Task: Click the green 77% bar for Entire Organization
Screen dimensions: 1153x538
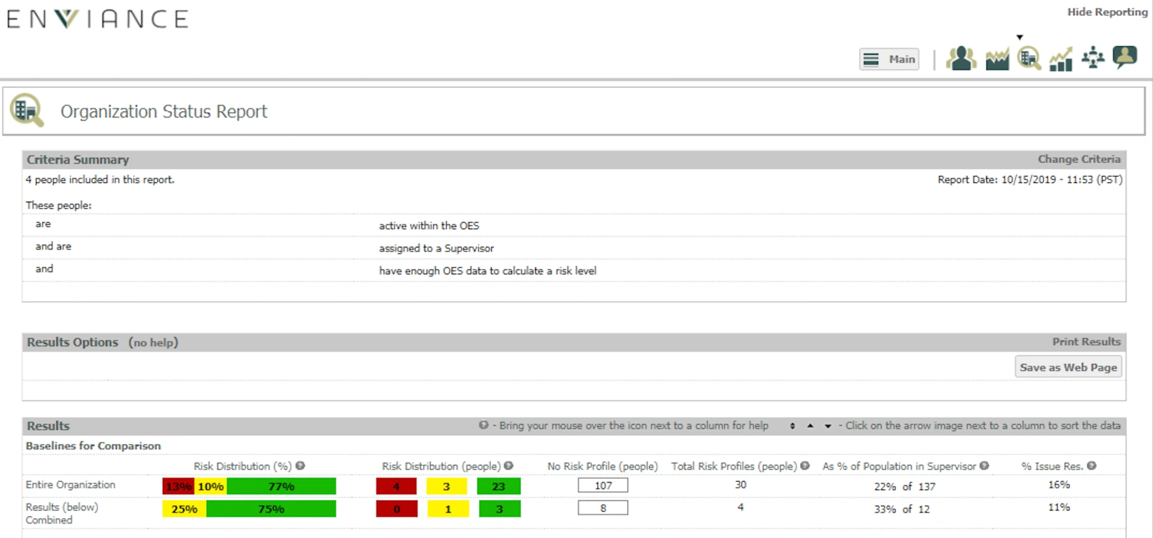Action: (282, 486)
